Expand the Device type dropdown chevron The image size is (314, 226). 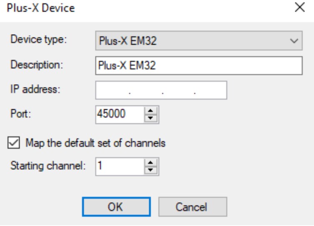tap(294, 41)
